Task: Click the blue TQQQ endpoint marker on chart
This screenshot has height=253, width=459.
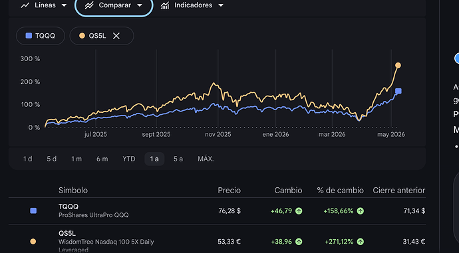Action: (398, 91)
